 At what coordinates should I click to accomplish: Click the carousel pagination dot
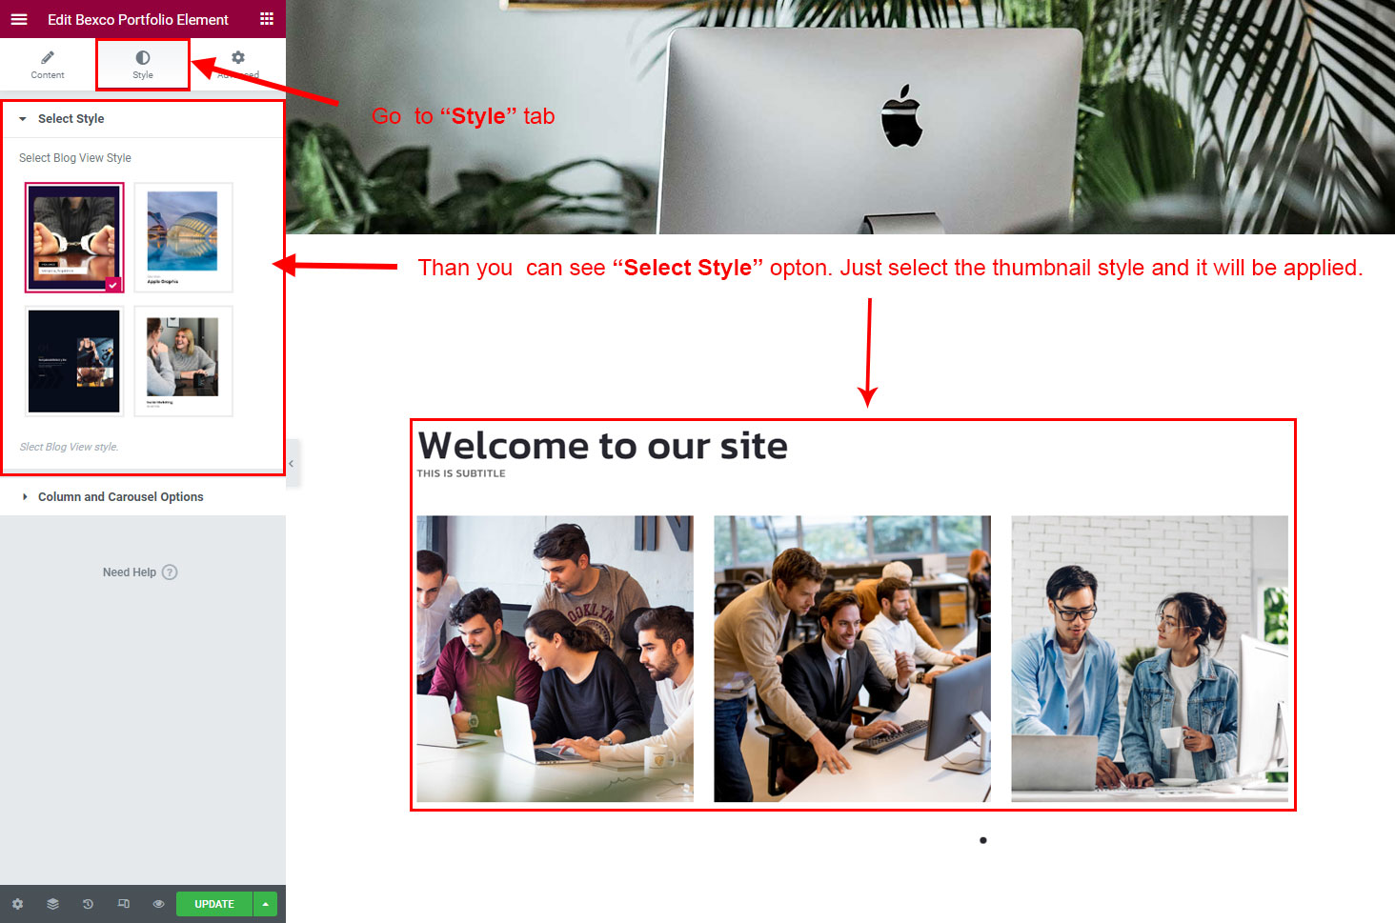983,840
